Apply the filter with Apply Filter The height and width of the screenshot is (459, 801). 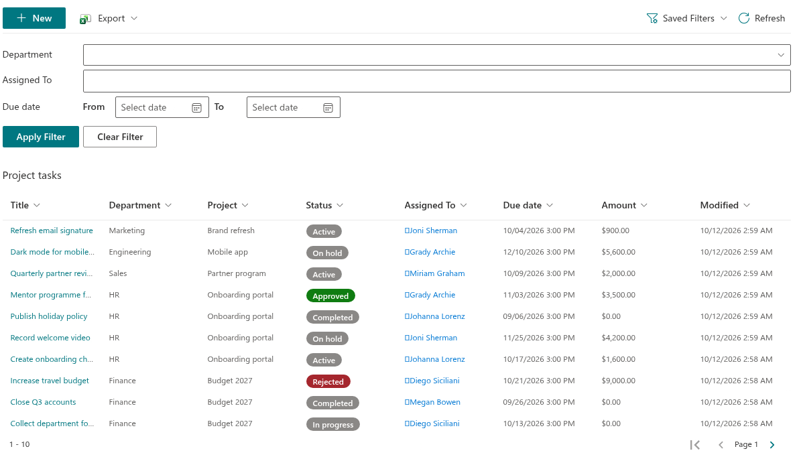[41, 137]
